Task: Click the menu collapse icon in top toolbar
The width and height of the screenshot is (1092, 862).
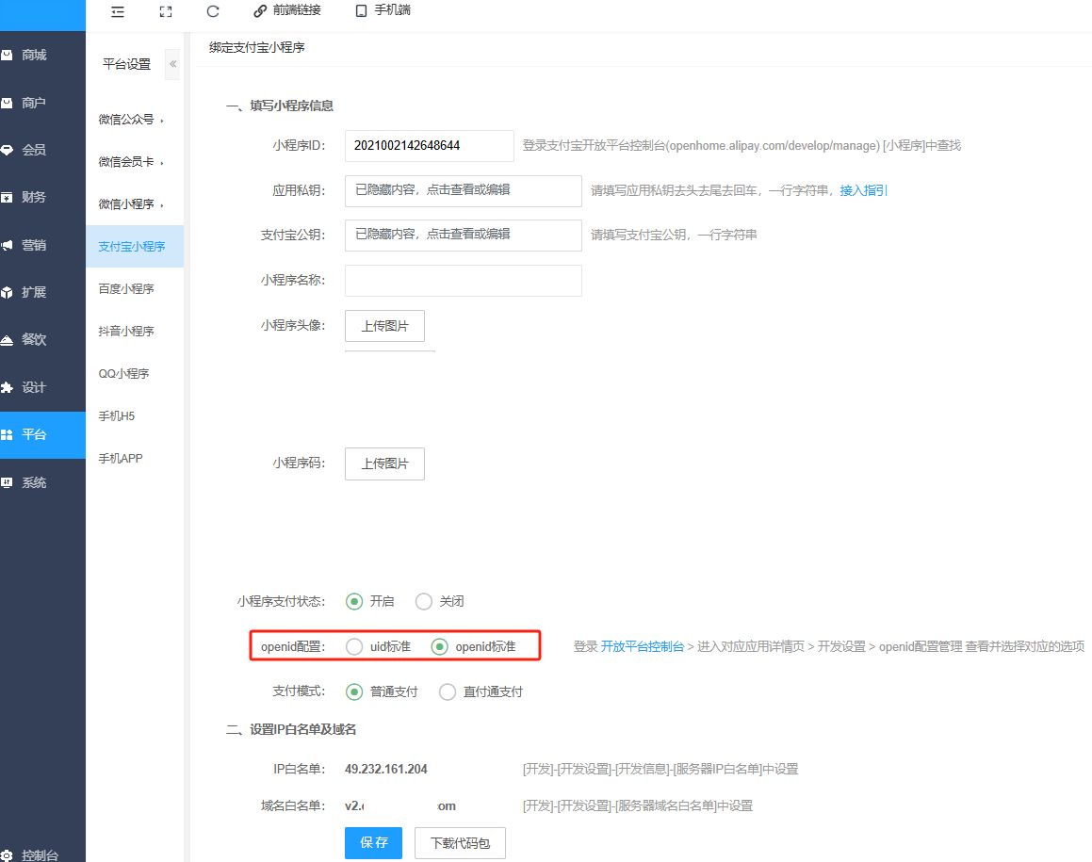Action: pos(118,11)
